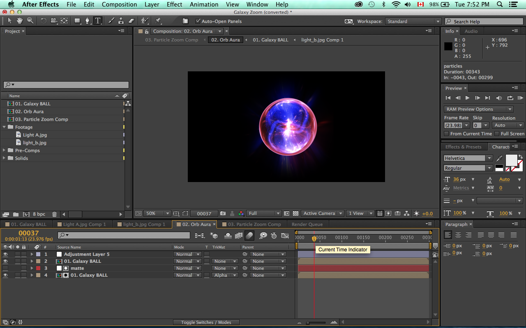Expand the Pre-Comps folder

pos(4,150)
